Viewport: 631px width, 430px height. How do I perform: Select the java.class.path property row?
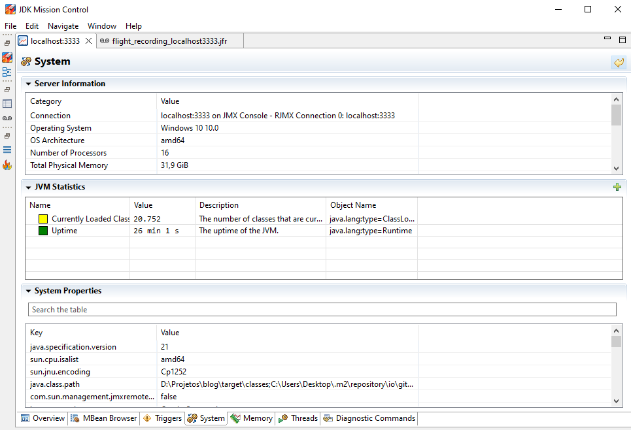pos(318,384)
